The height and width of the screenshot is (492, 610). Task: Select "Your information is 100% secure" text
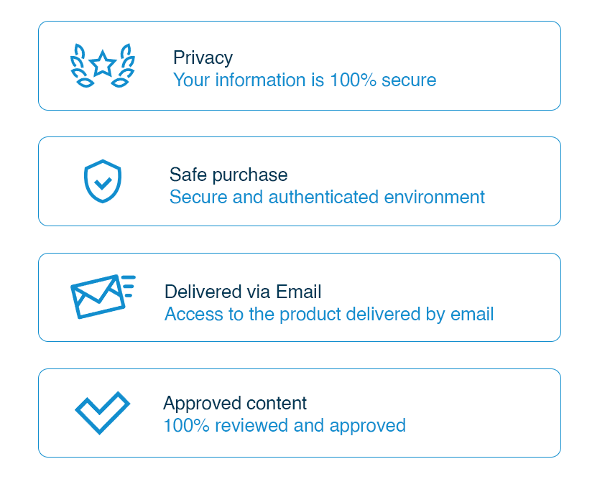[x=305, y=80]
